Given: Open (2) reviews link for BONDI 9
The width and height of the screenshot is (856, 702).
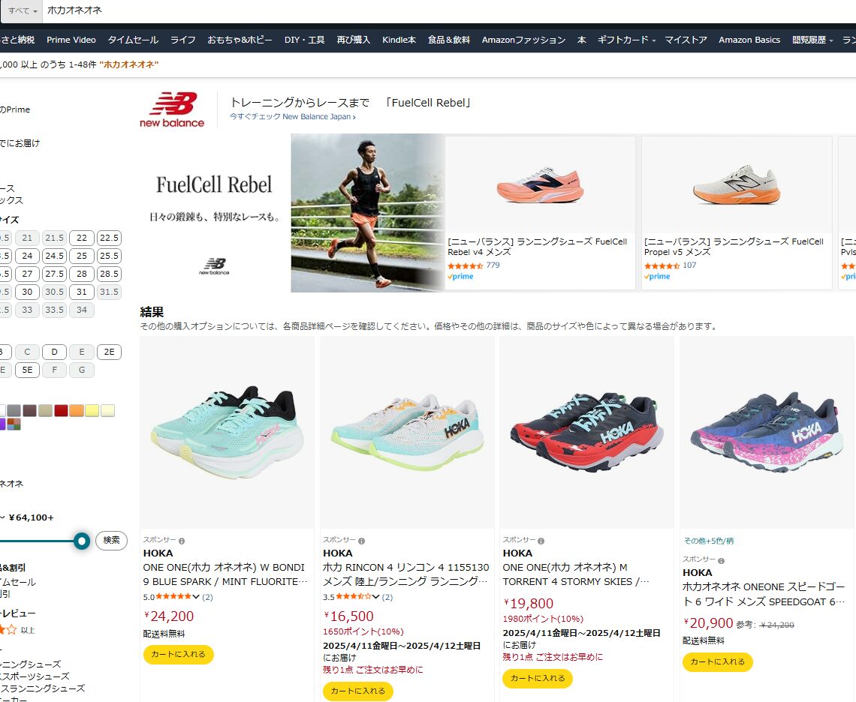Looking at the screenshot, I should pos(207,597).
